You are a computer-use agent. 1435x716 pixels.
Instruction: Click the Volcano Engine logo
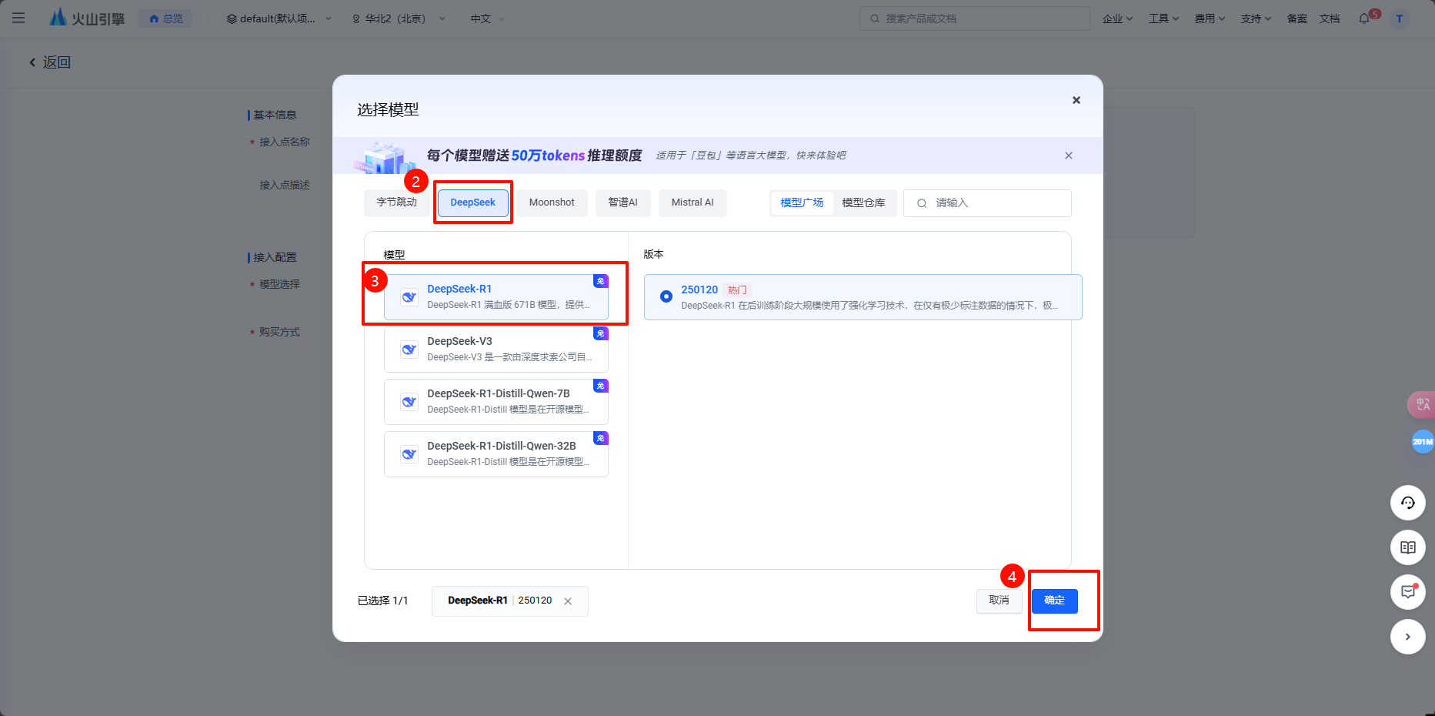pos(86,18)
